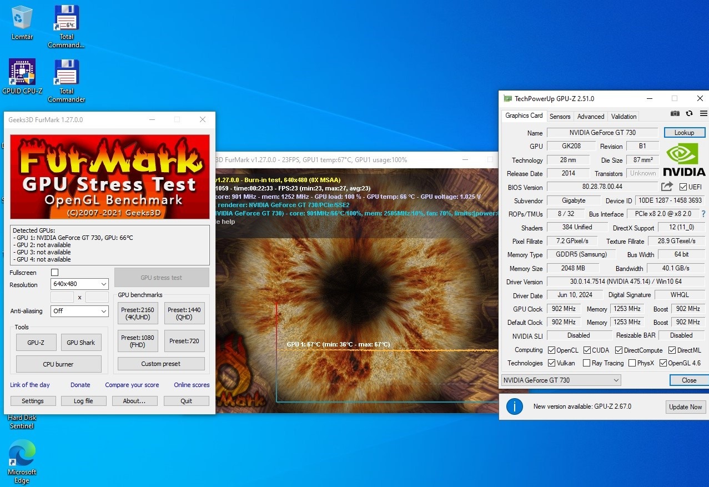
Task: Open the GPU-Z hamburger menu icon
Action: click(x=703, y=113)
